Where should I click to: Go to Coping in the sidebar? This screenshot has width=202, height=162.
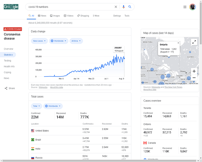[x=7, y=72]
